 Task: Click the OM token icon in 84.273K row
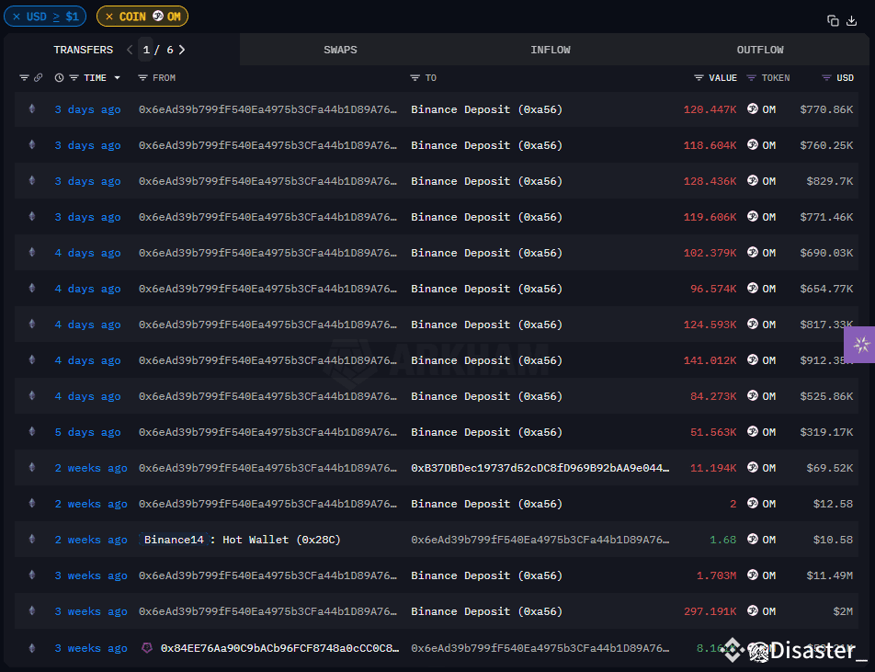pos(753,395)
